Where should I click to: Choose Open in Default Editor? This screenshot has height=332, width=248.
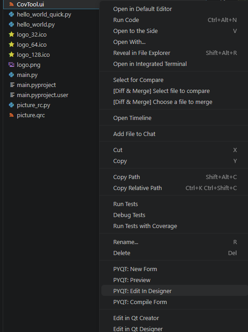point(174,9)
